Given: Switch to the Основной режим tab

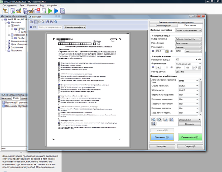Looking at the screenshot, I should tap(164, 26).
